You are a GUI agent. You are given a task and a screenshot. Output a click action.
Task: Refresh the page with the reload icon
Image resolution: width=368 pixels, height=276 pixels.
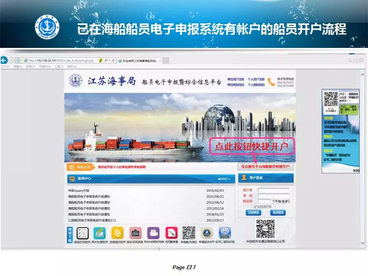[x=113, y=61]
